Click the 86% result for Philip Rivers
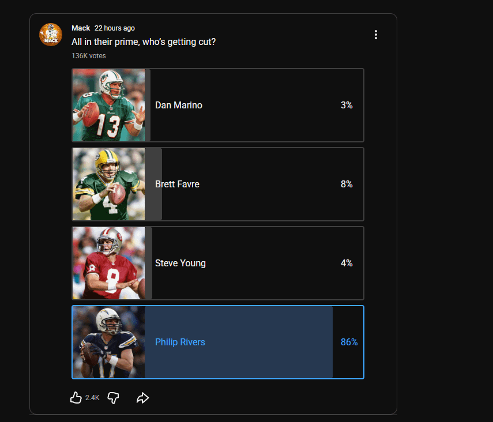 tap(349, 342)
